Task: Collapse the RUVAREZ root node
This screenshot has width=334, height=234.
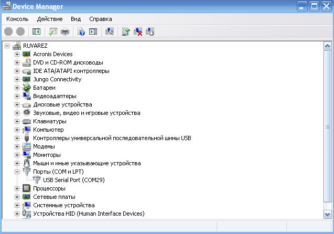Action: click(x=7, y=46)
